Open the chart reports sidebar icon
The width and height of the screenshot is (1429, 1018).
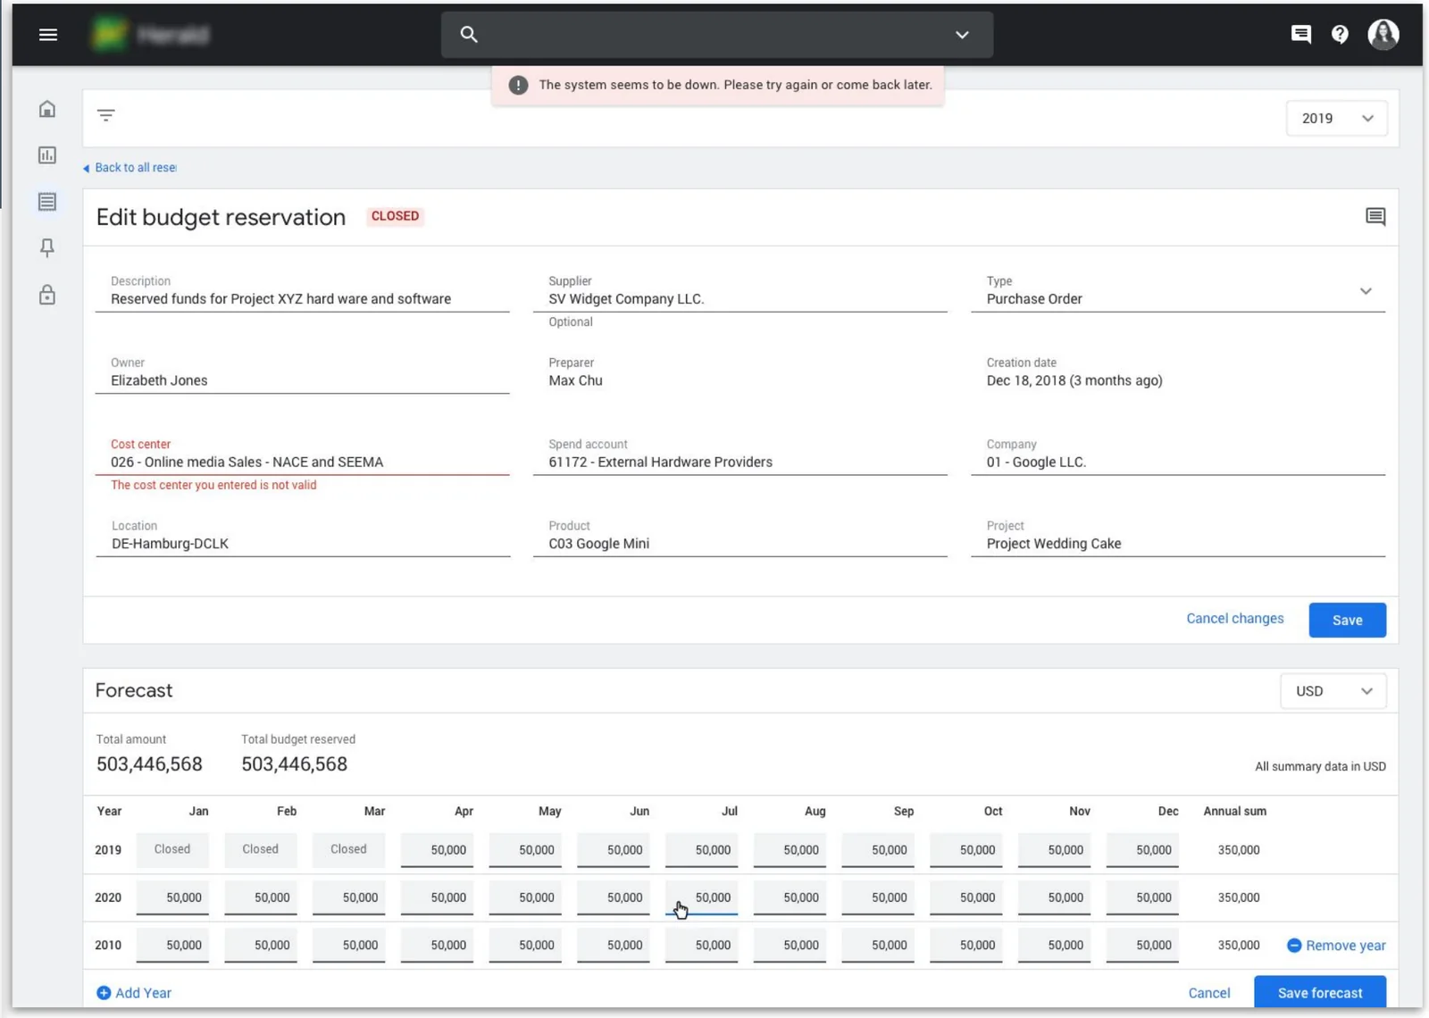click(47, 155)
